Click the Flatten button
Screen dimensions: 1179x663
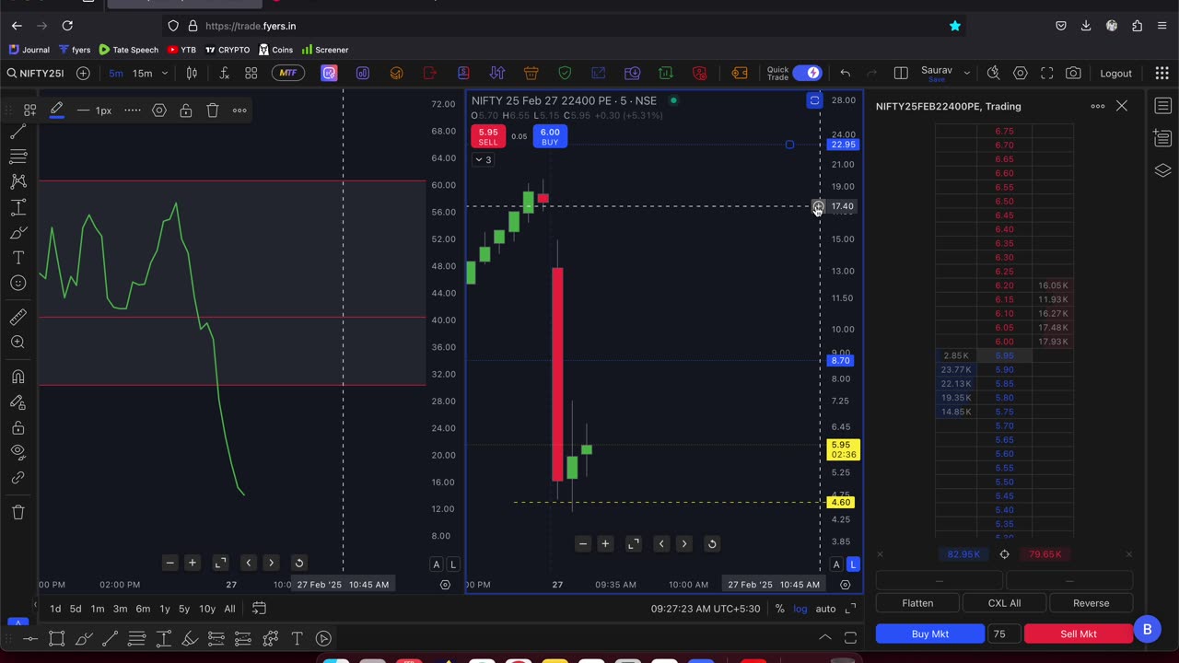pos(917,603)
